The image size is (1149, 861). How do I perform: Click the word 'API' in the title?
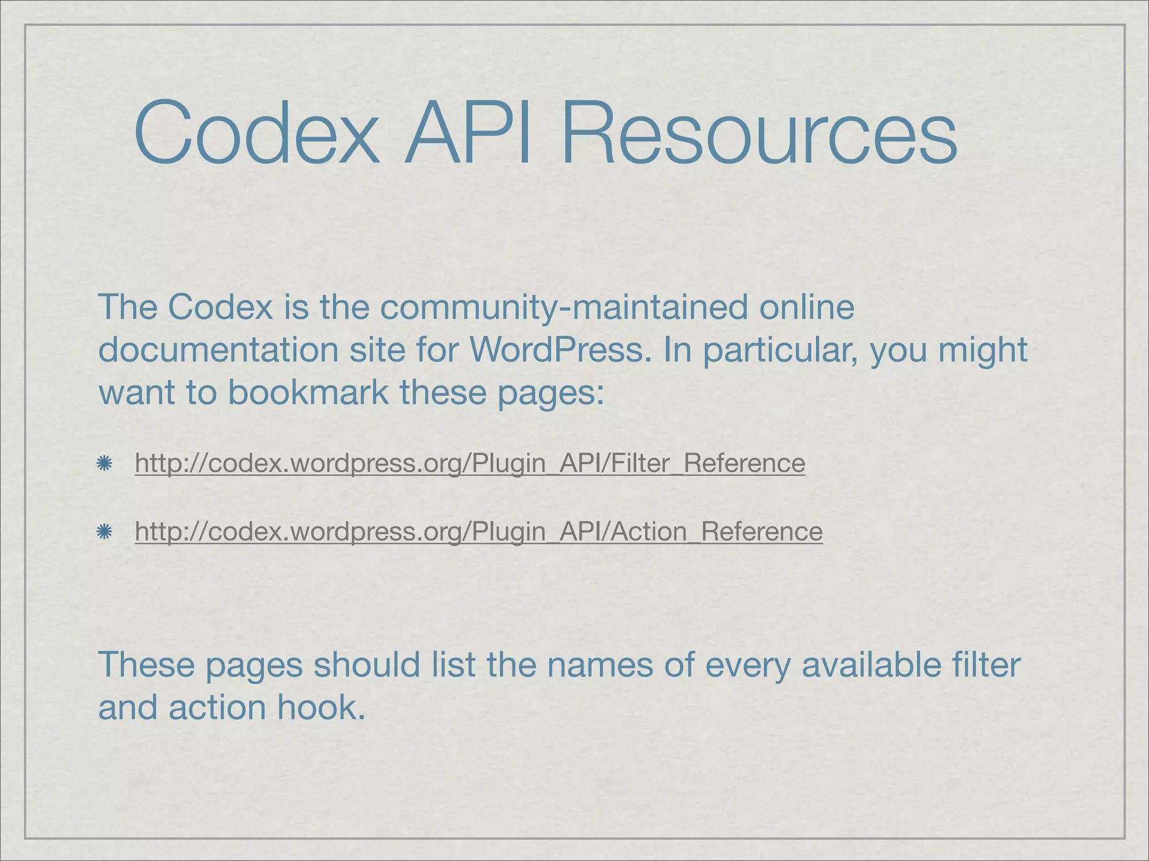tap(467, 133)
